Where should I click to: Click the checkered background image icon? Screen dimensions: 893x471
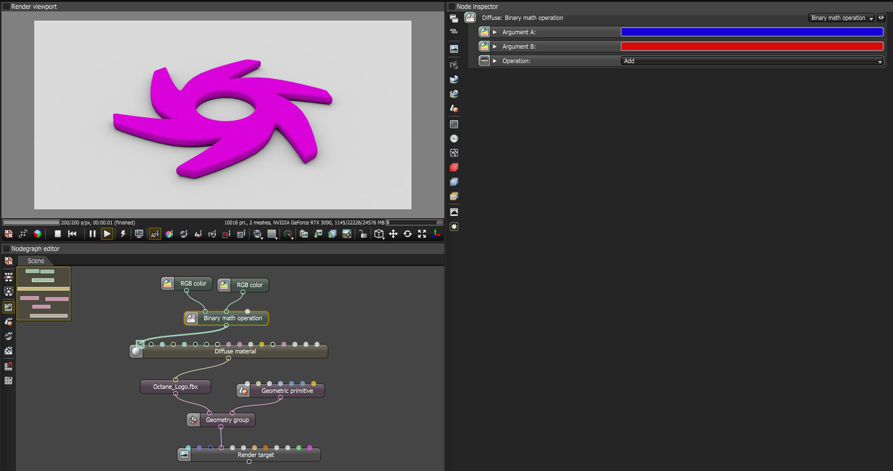347,234
